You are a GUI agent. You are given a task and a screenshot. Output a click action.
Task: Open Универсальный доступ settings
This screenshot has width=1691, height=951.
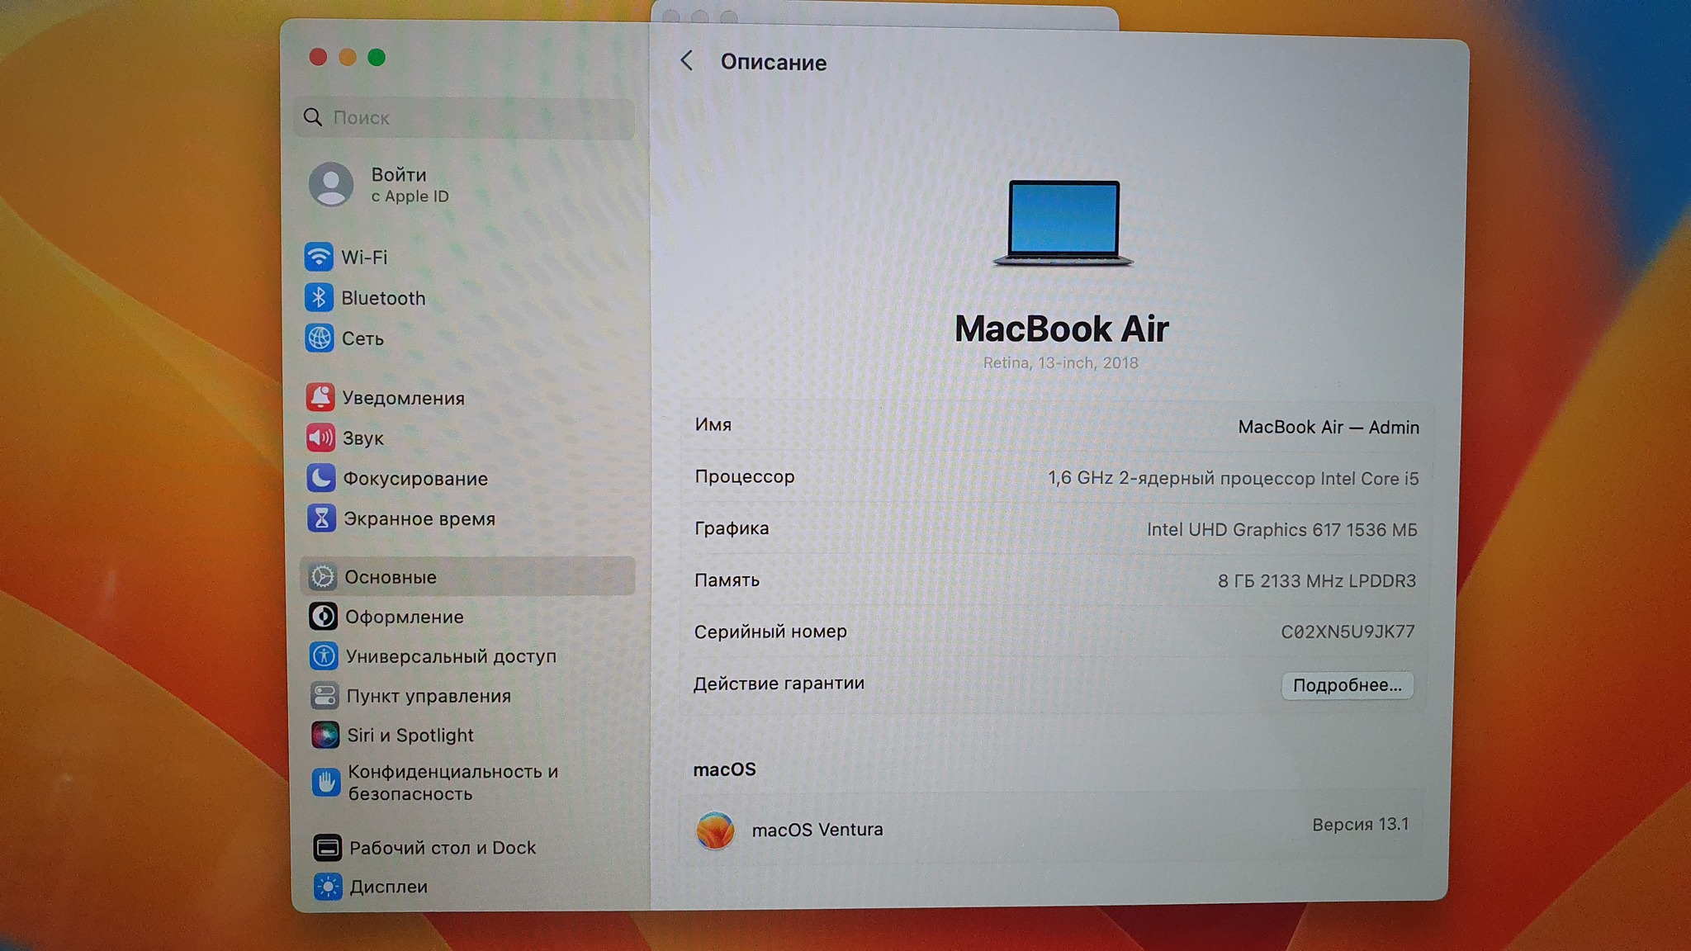(x=450, y=656)
